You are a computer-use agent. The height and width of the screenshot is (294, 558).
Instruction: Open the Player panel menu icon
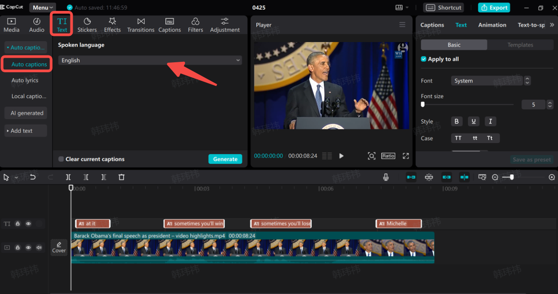(x=402, y=25)
